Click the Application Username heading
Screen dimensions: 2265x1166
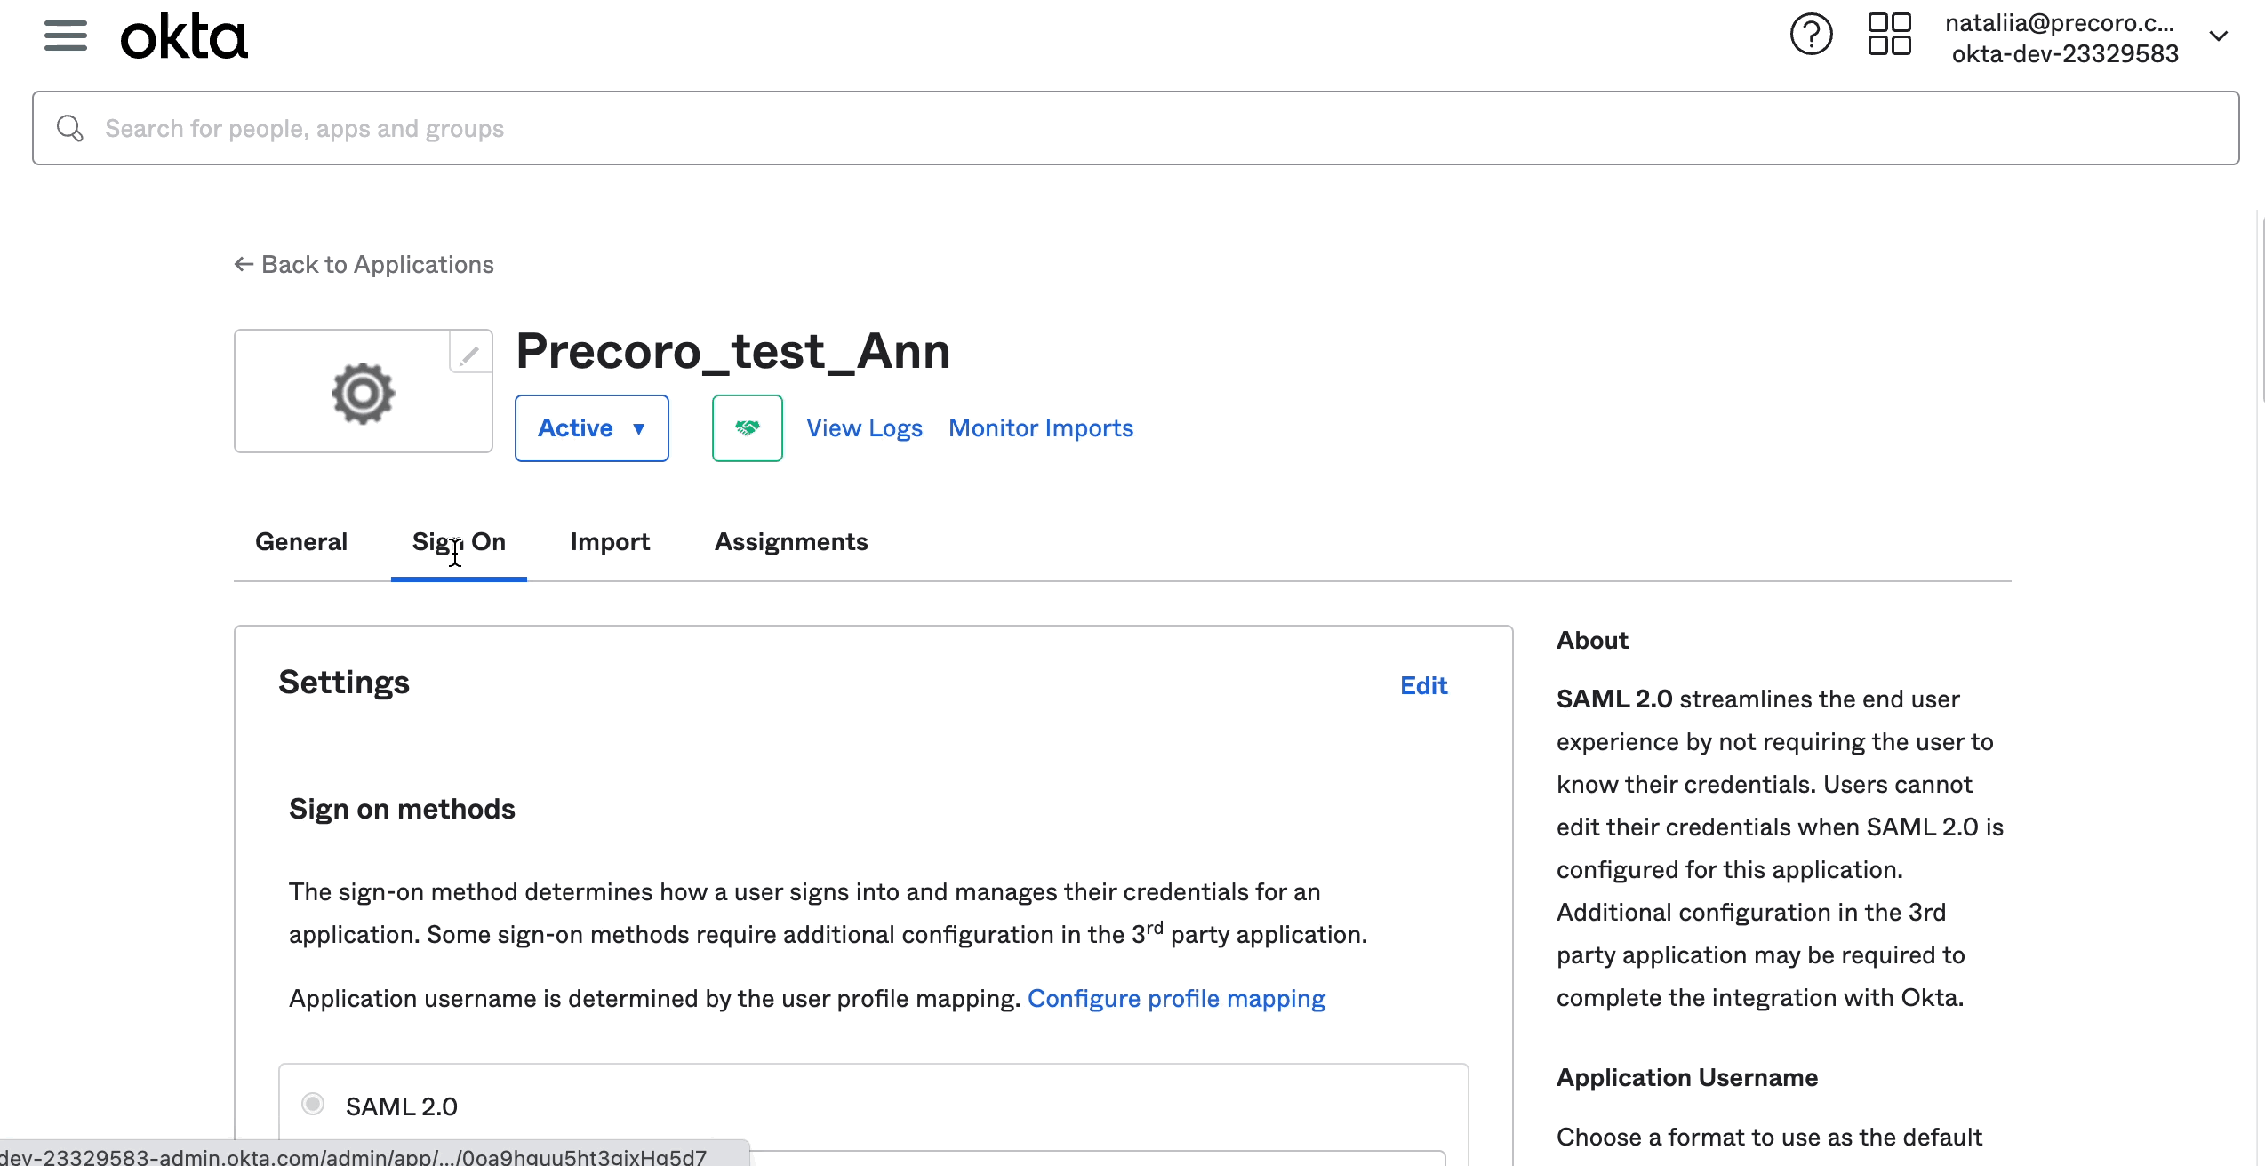coord(1687,1078)
